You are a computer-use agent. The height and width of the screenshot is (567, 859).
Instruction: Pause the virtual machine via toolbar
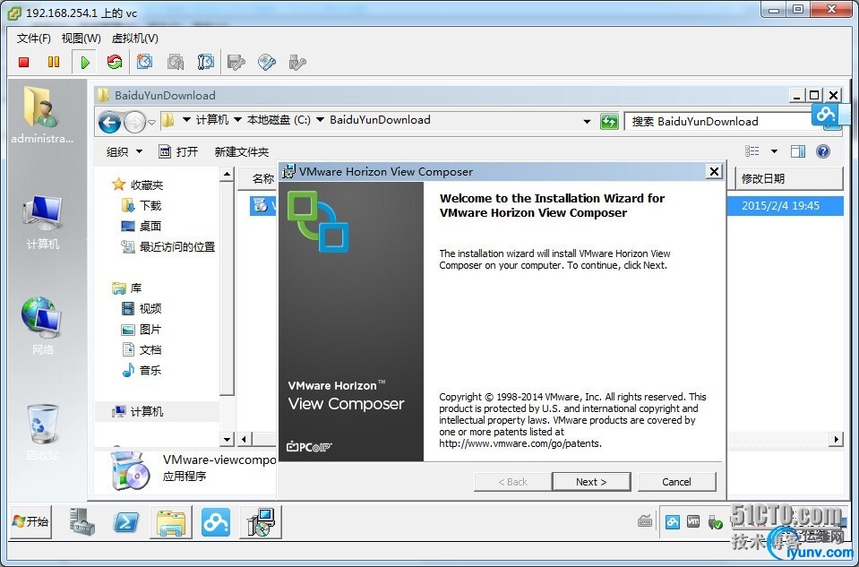click(x=54, y=62)
